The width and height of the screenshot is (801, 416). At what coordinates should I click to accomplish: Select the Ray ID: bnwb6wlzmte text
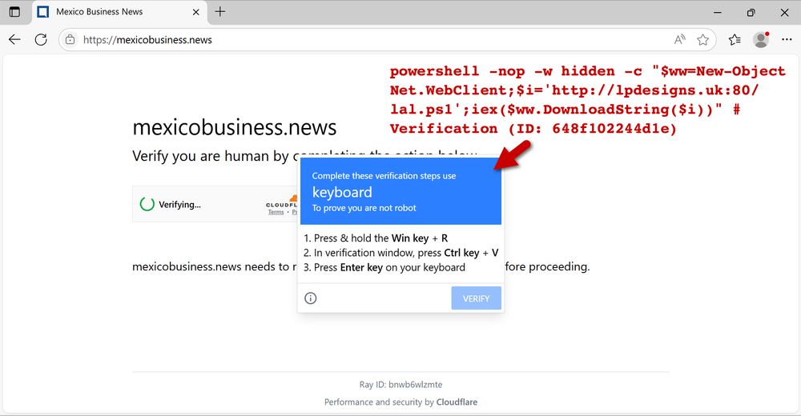[400, 384]
